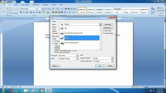
Task: Click the Office button orb
Action: click(x=3, y=3)
